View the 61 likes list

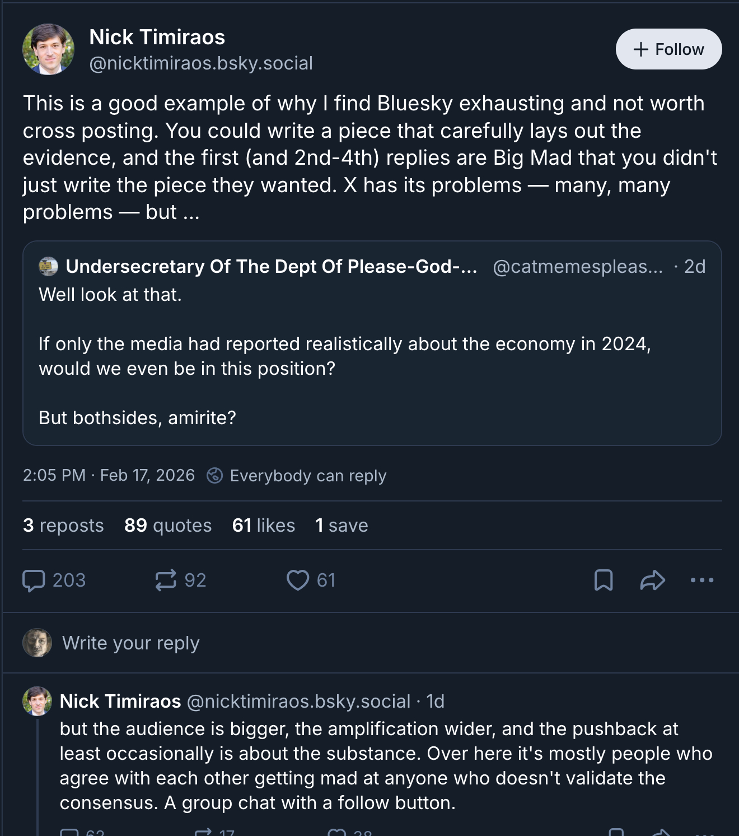pyautogui.click(x=263, y=525)
